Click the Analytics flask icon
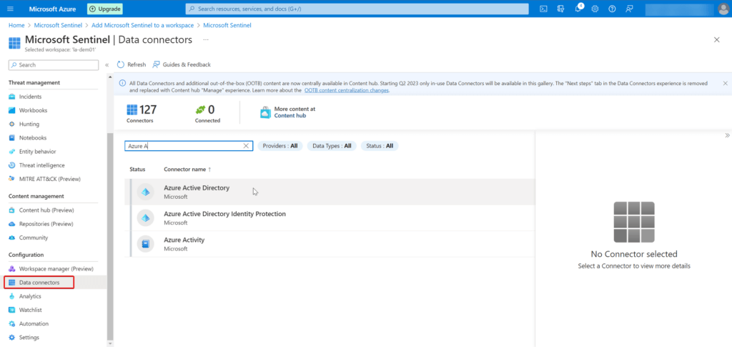The image size is (732, 347). point(12,296)
